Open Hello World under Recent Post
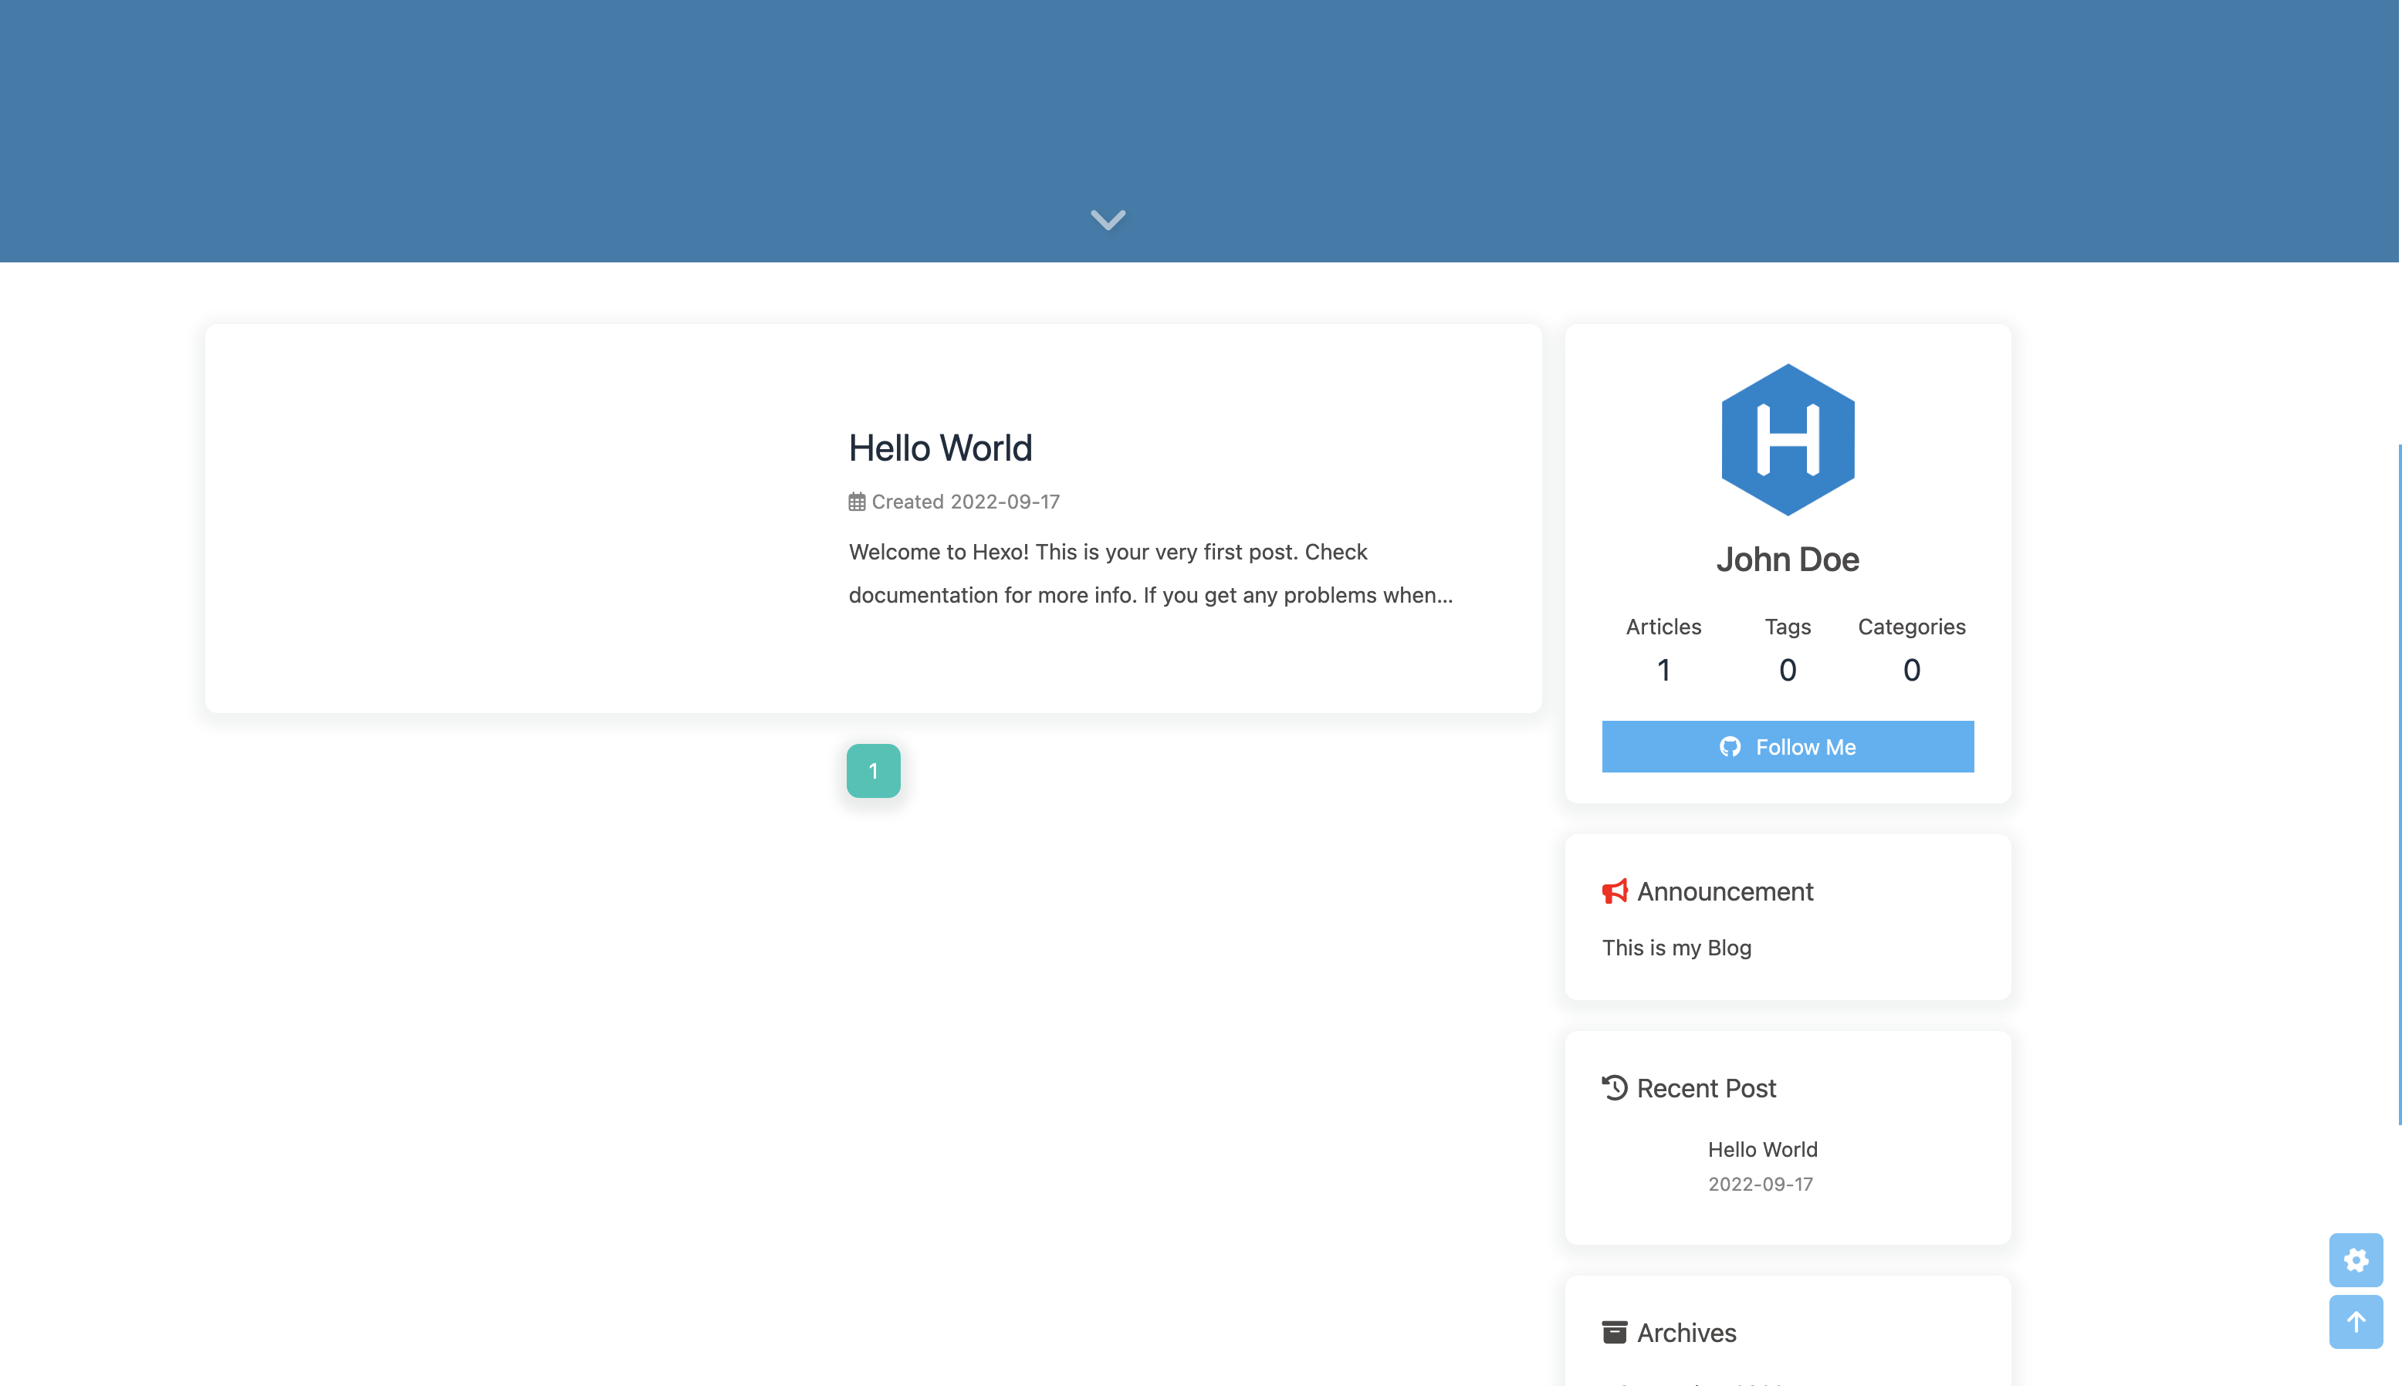The image size is (2402, 1386). coord(1762,1149)
